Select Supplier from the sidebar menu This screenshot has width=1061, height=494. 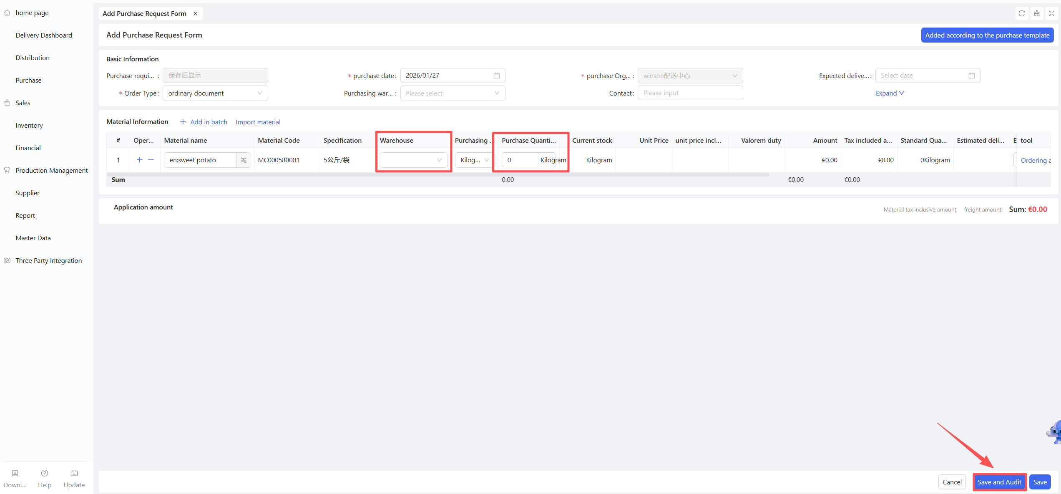28,193
